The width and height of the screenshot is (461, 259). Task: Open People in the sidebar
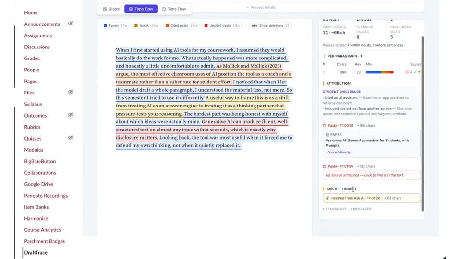coord(32,70)
